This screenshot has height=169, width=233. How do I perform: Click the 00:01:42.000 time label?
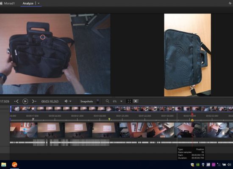[x=145, y=116]
